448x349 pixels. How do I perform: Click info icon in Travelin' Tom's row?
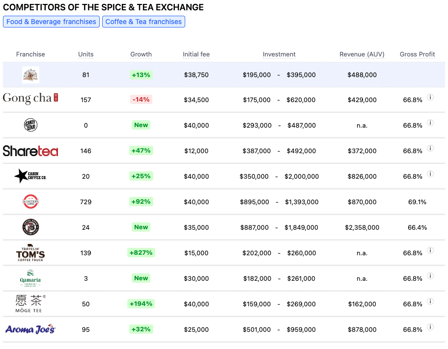[x=430, y=250]
